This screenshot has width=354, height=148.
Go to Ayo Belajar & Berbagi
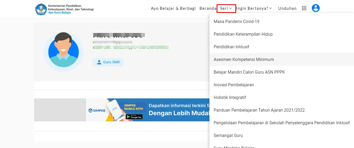(x=173, y=8)
